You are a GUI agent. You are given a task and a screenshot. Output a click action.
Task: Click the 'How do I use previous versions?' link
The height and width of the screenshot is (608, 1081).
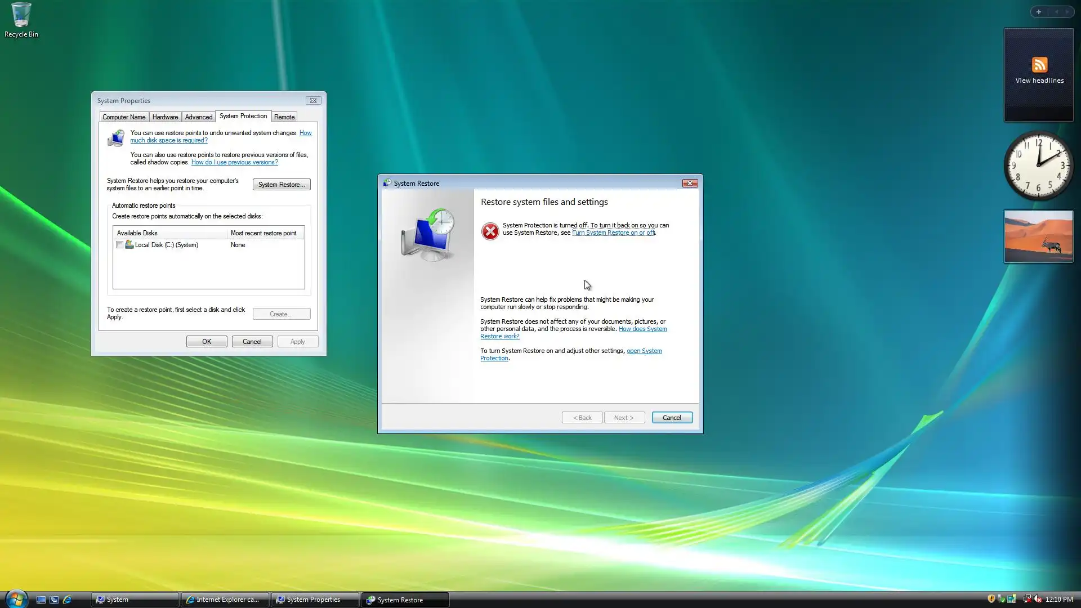pos(234,162)
